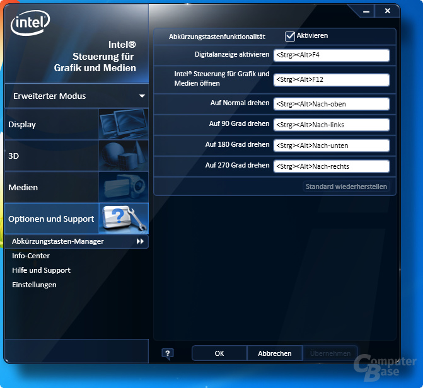The width and height of the screenshot is (423, 388).
Task: Click the Auf 90 Grad drehen field
Action: 332,125
